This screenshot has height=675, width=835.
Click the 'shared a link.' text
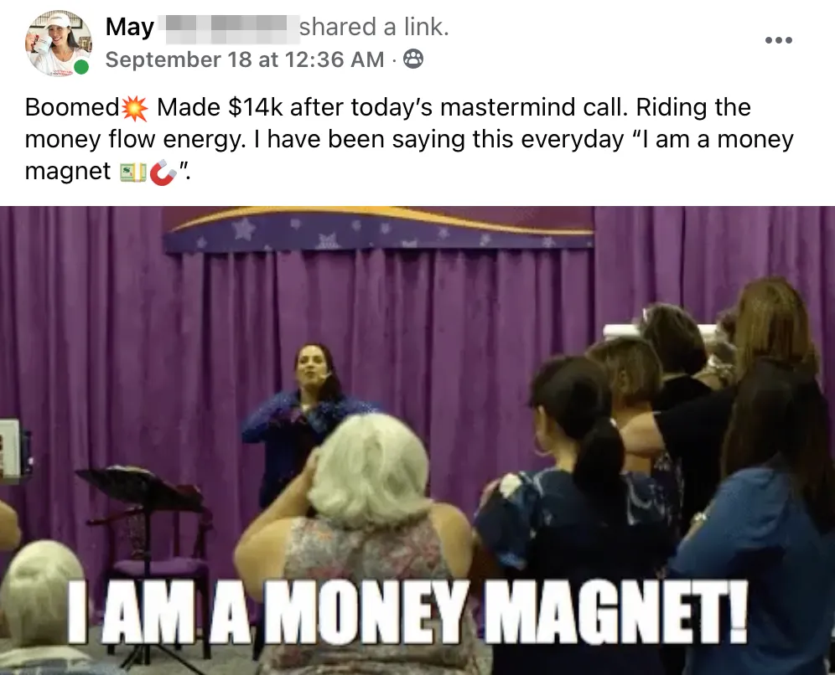375,27
